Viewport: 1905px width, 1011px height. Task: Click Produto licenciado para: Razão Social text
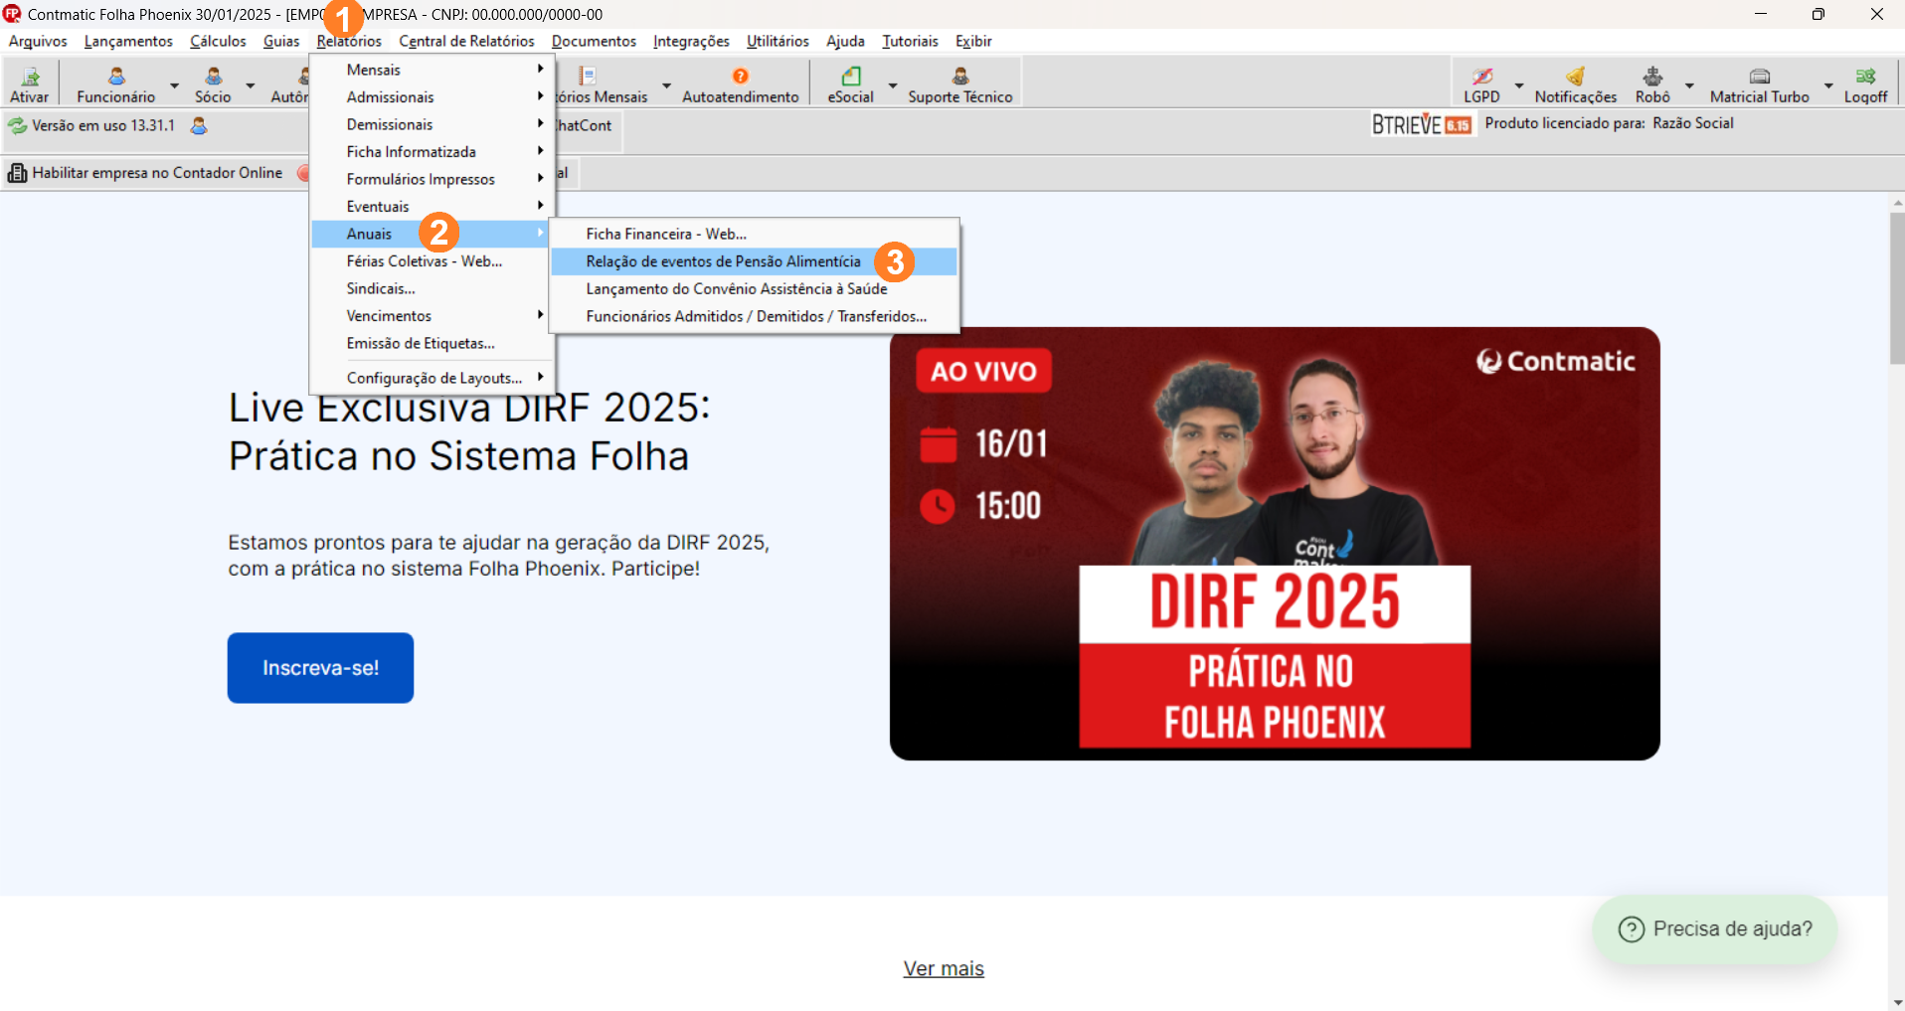tap(1609, 123)
